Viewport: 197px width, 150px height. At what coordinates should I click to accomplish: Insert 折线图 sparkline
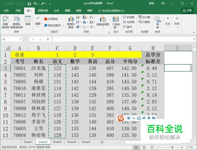[129, 17]
